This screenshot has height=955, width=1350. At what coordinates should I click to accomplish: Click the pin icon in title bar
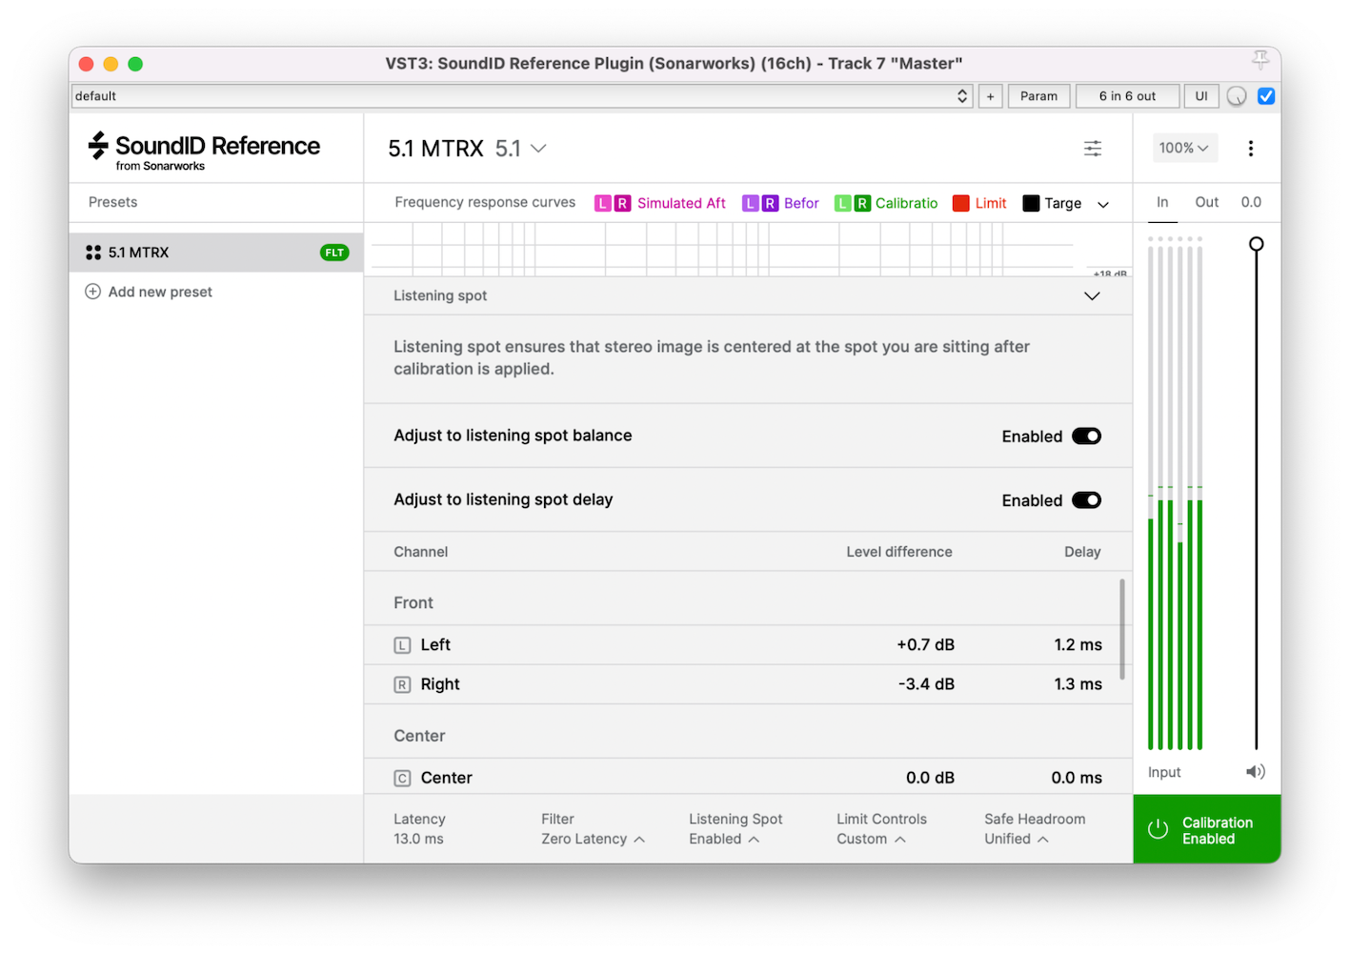click(x=1260, y=61)
